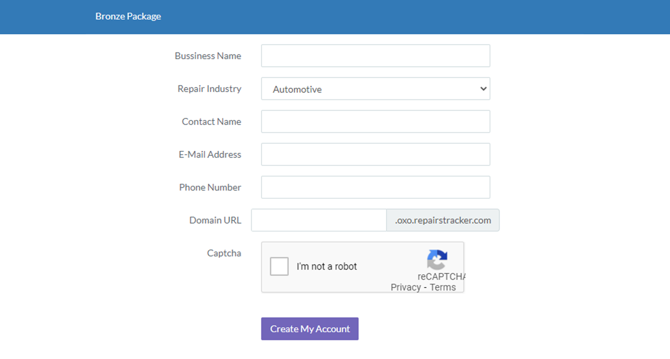Click the Captcha label
670x359 pixels.
224,253
